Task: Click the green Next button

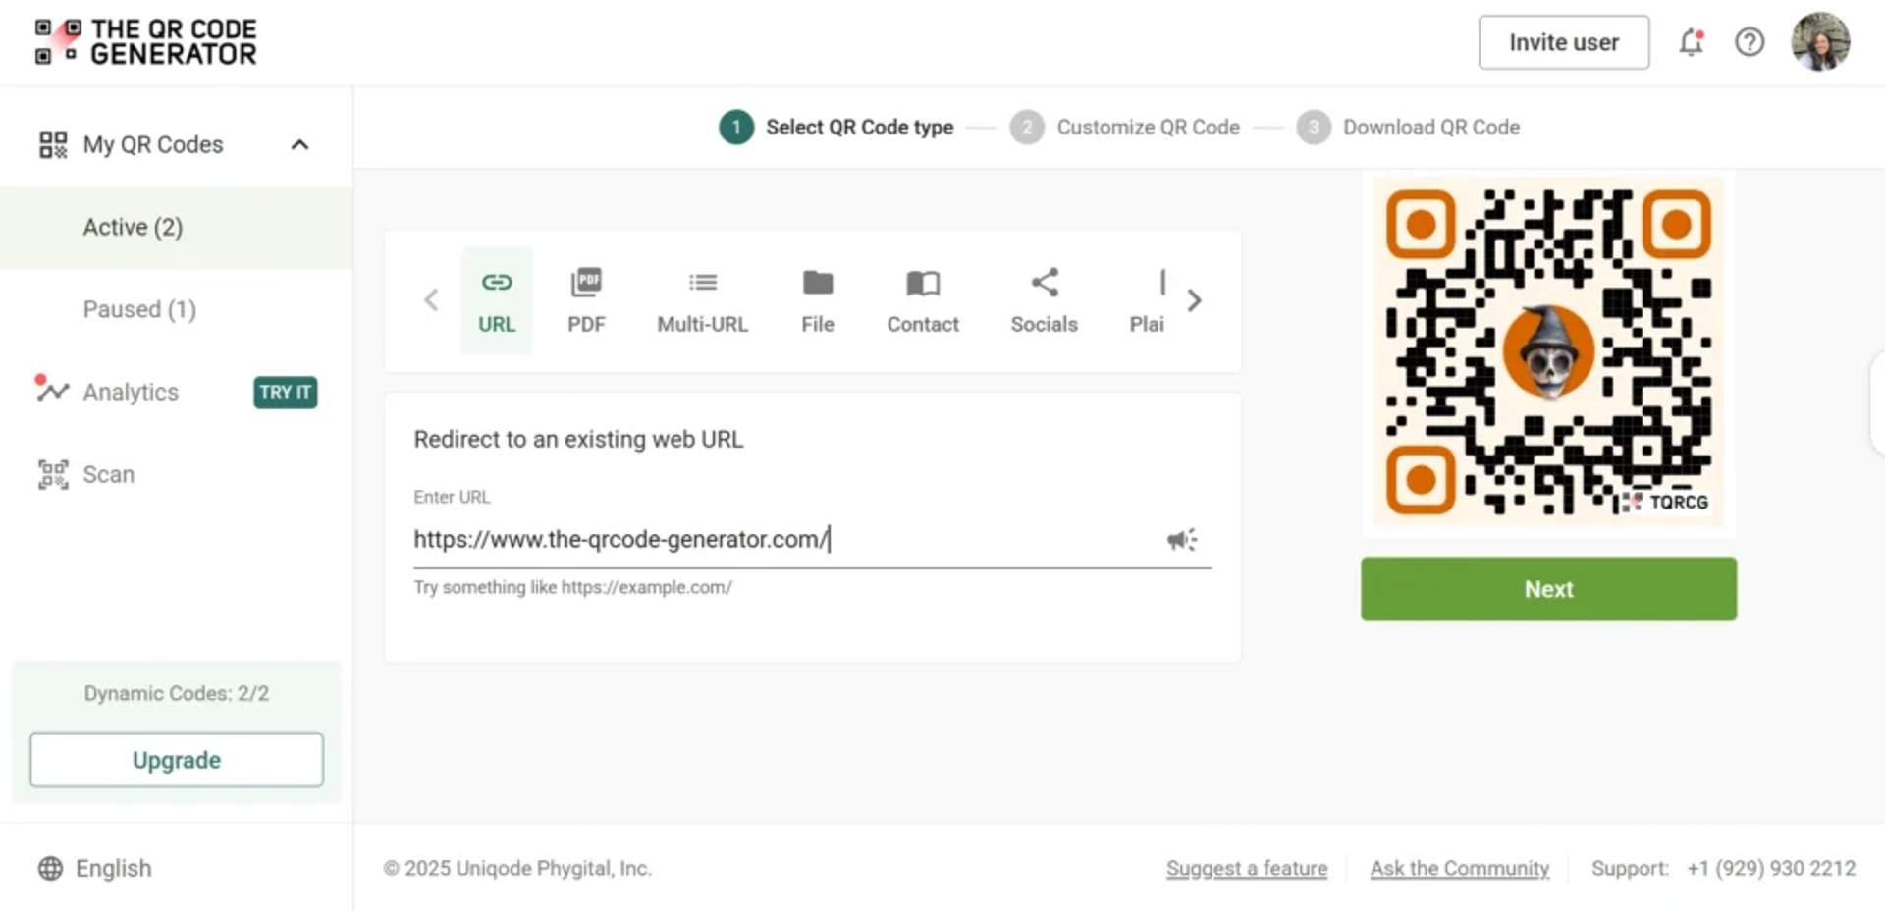Action: point(1548,589)
